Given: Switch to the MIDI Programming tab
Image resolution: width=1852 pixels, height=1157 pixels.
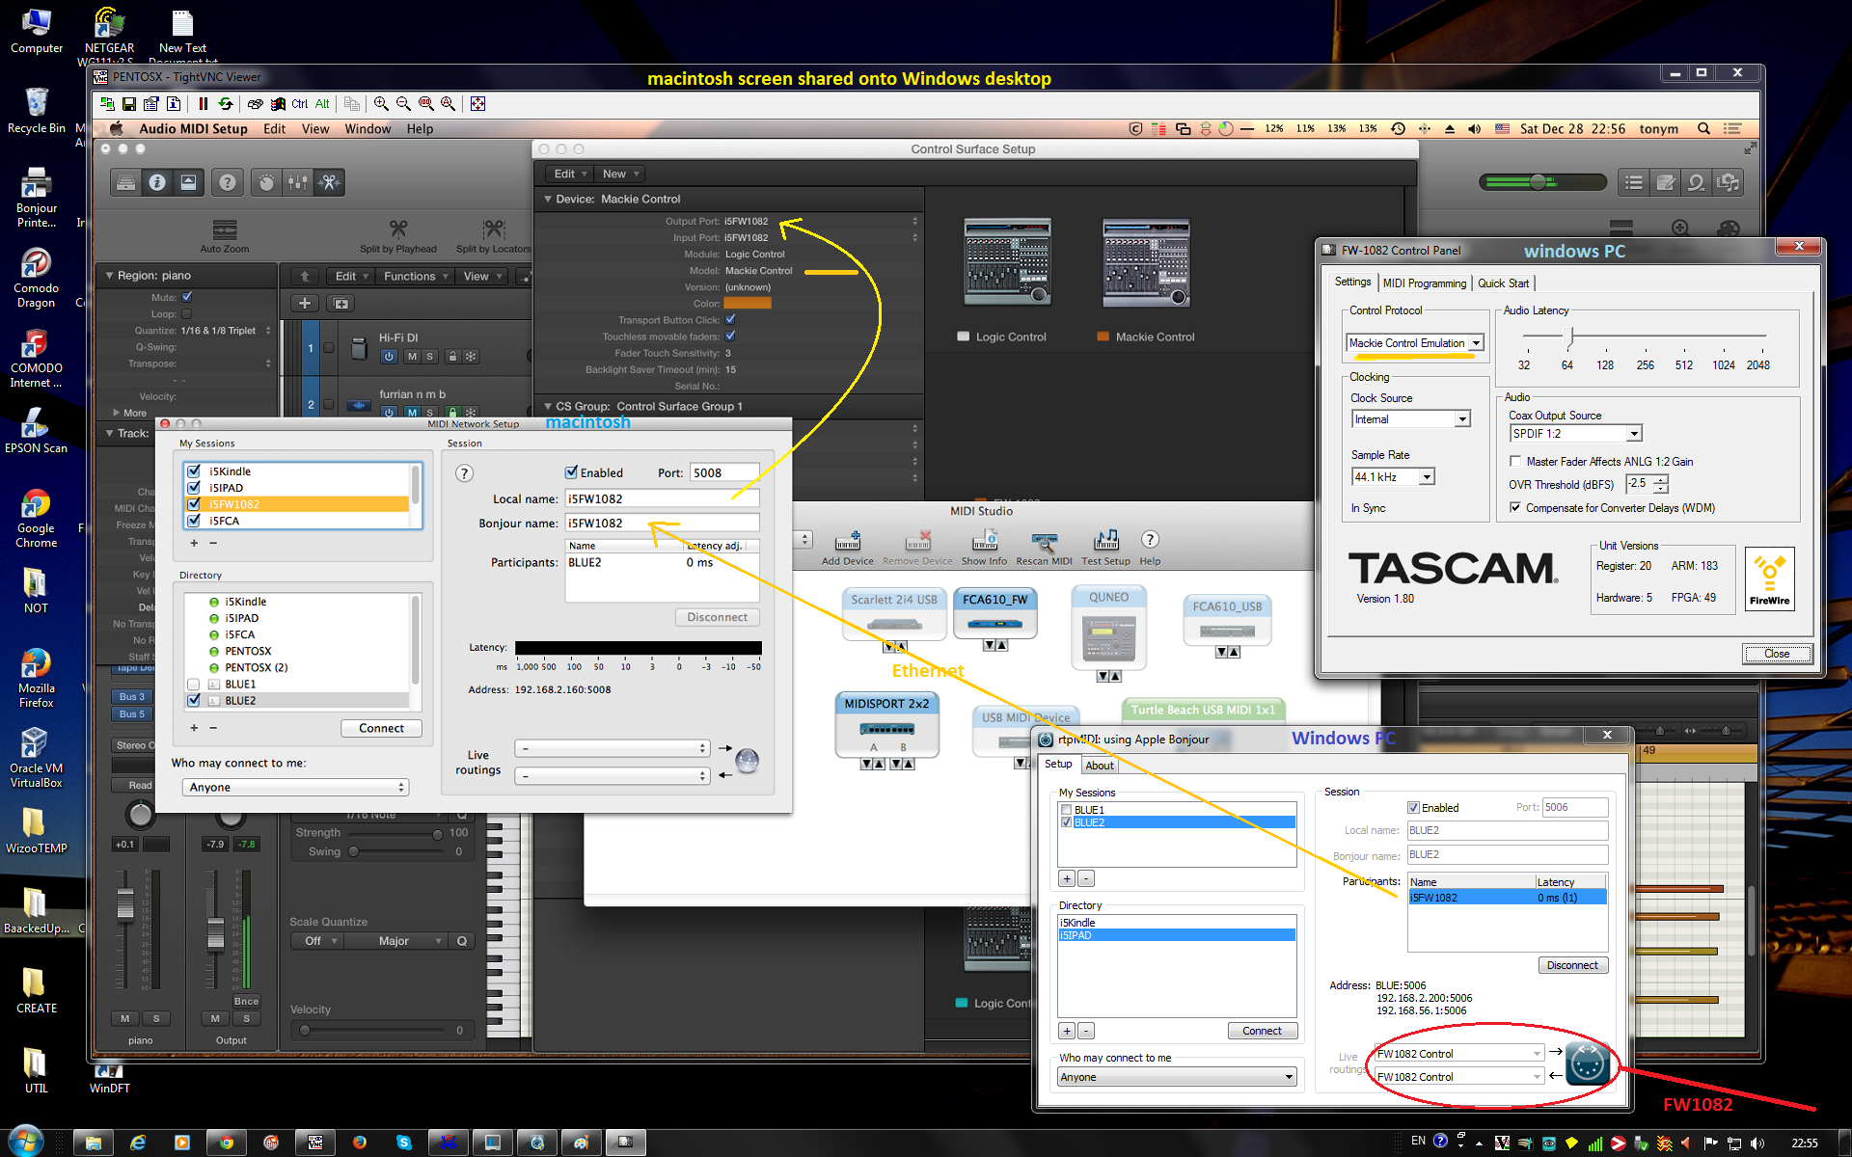Looking at the screenshot, I should pyautogui.click(x=1424, y=283).
